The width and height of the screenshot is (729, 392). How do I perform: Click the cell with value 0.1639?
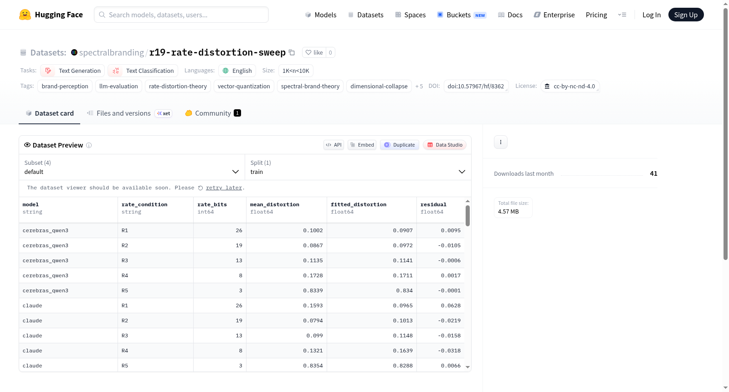[372, 351]
